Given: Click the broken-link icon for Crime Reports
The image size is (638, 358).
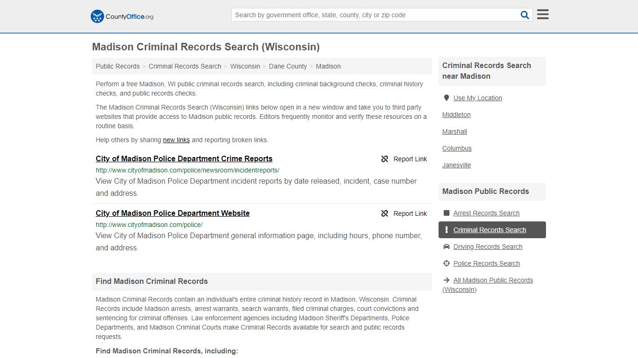Looking at the screenshot, I should tap(385, 159).
